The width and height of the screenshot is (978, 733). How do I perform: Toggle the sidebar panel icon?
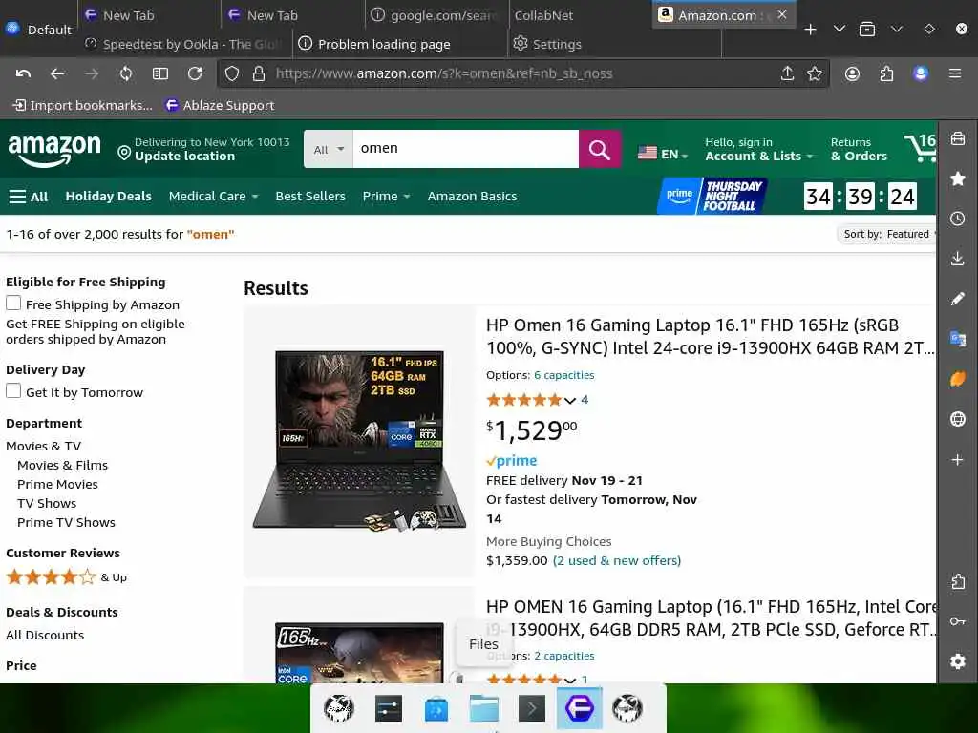coord(160,73)
